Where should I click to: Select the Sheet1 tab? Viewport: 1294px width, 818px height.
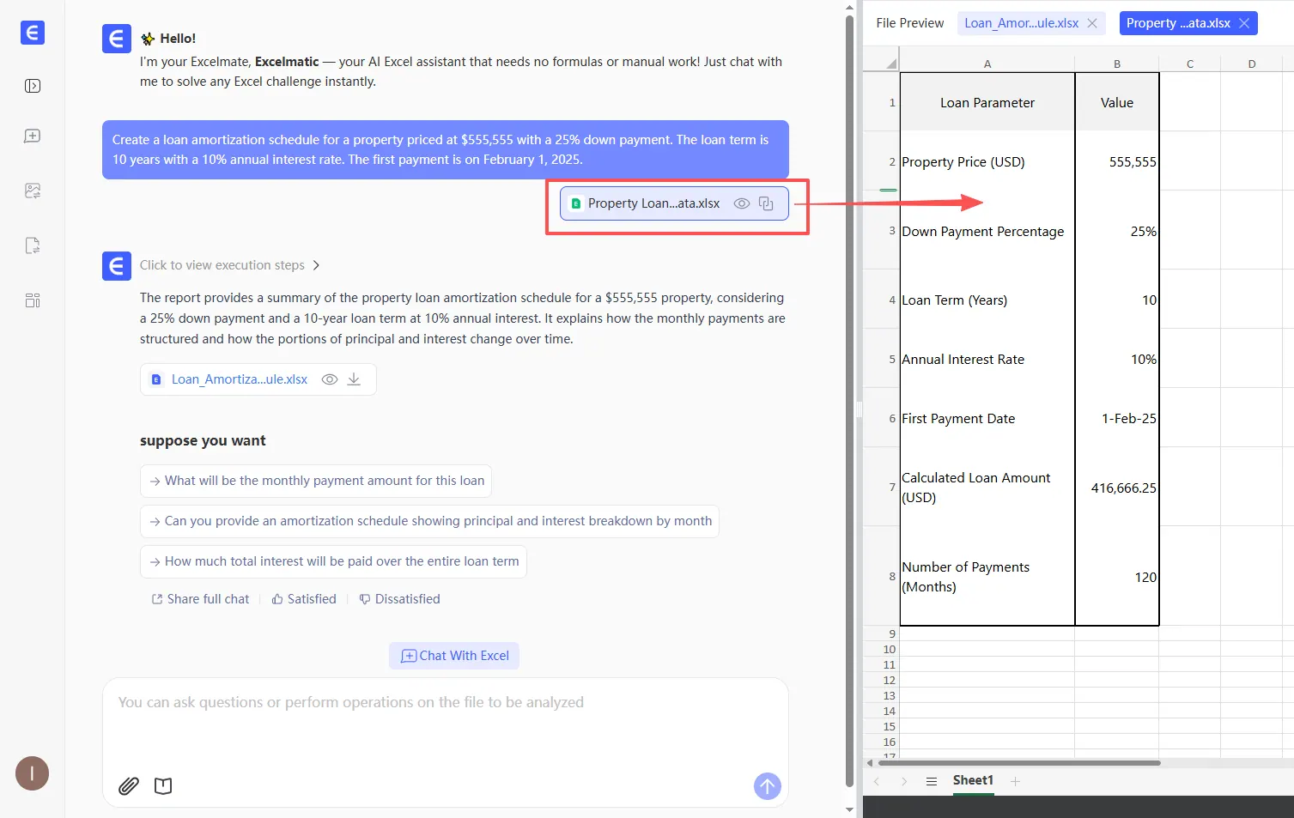(973, 780)
